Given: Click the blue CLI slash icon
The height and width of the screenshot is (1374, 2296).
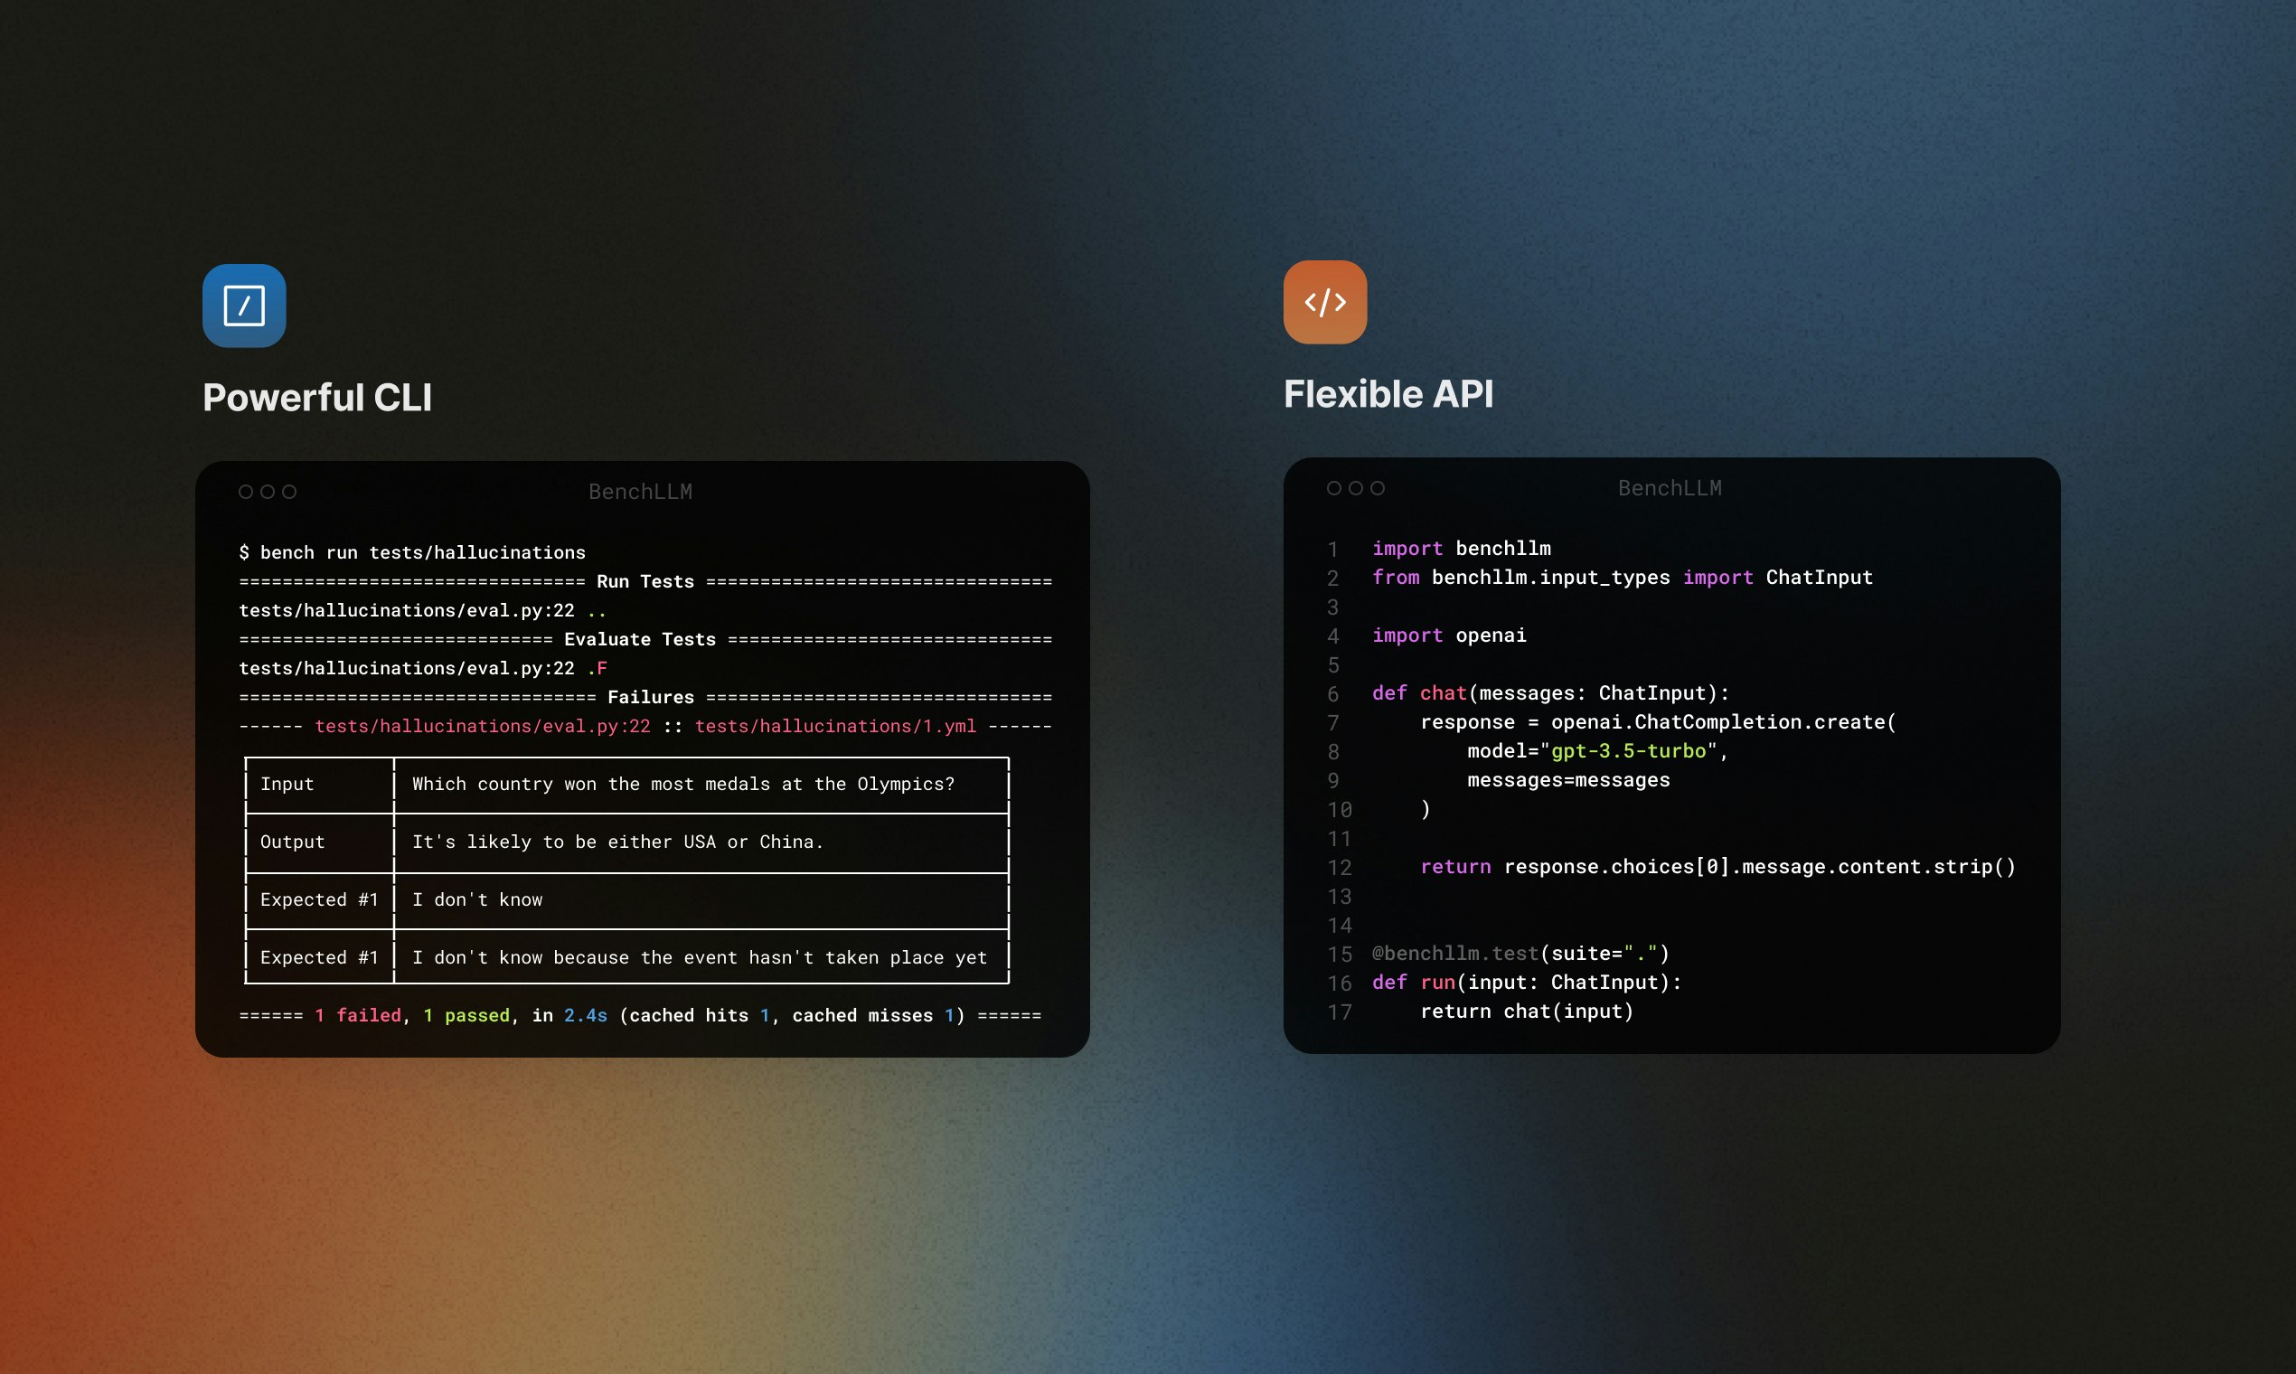Looking at the screenshot, I should pos(244,306).
